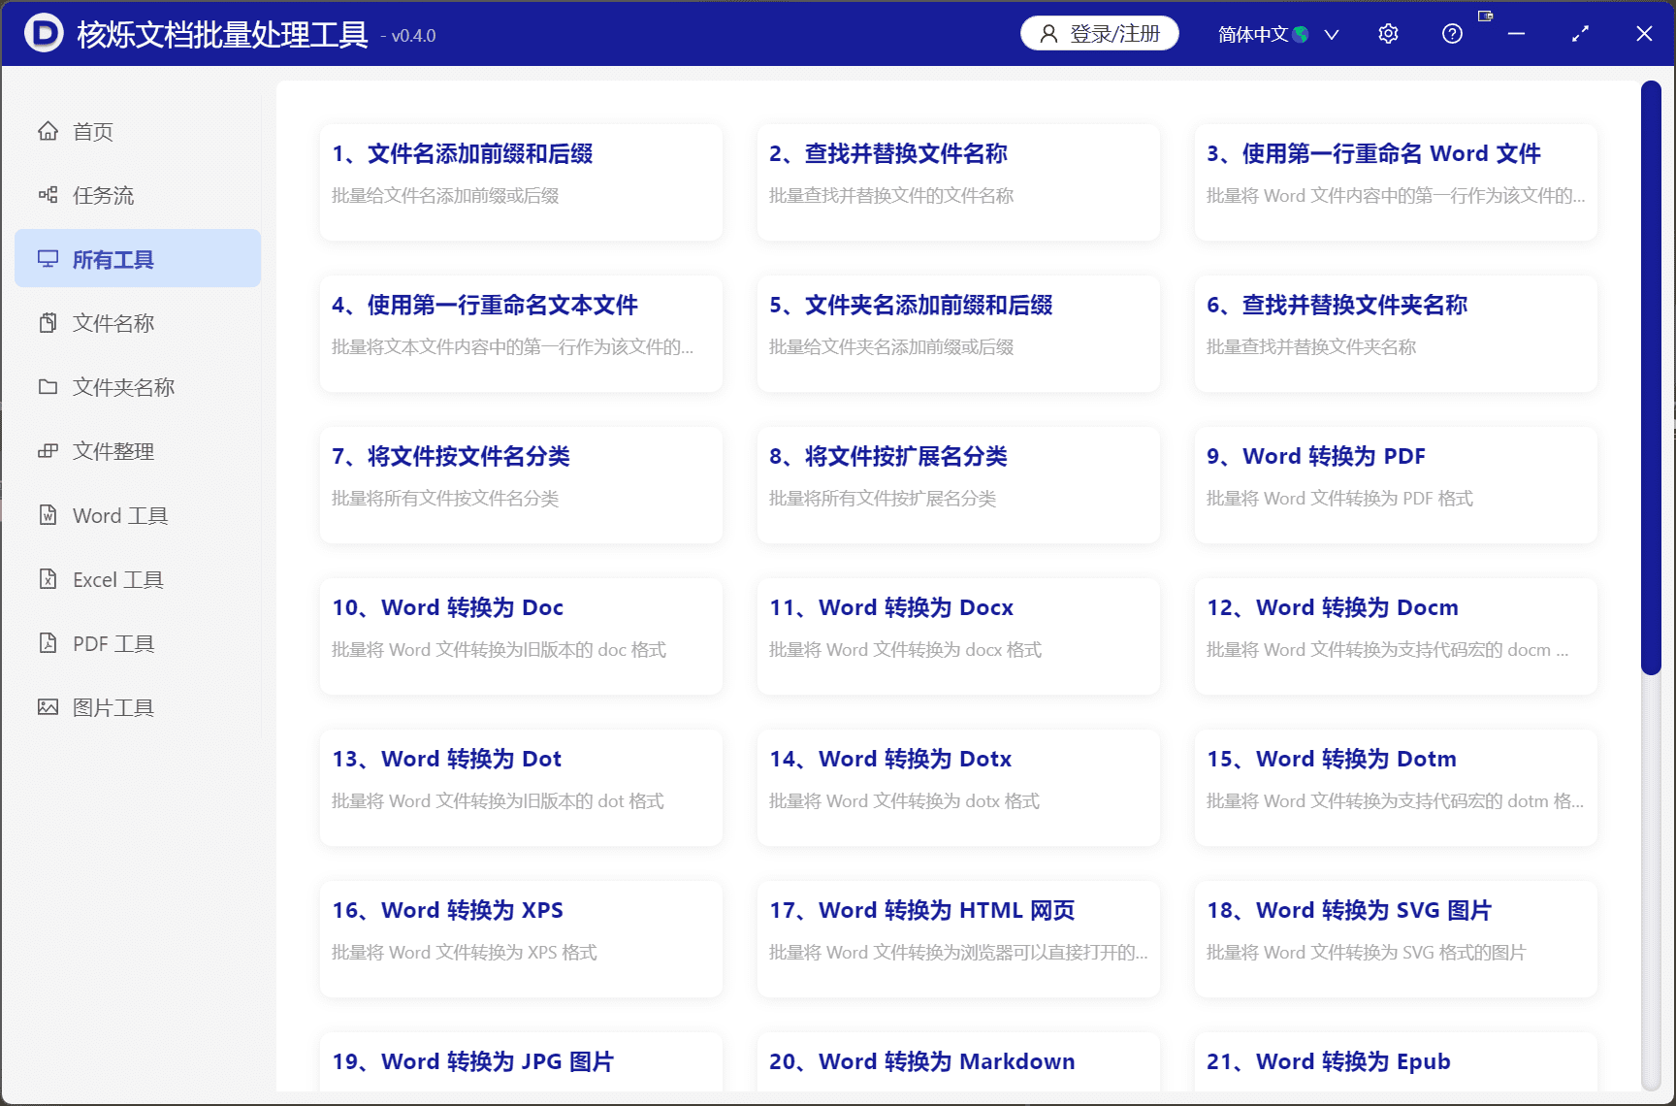Image resolution: width=1676 pixels, height=1106 pixels.
Task: Click description 批量将 Word 文件转换为 PDF 格式
Action: coord(1339,499)
